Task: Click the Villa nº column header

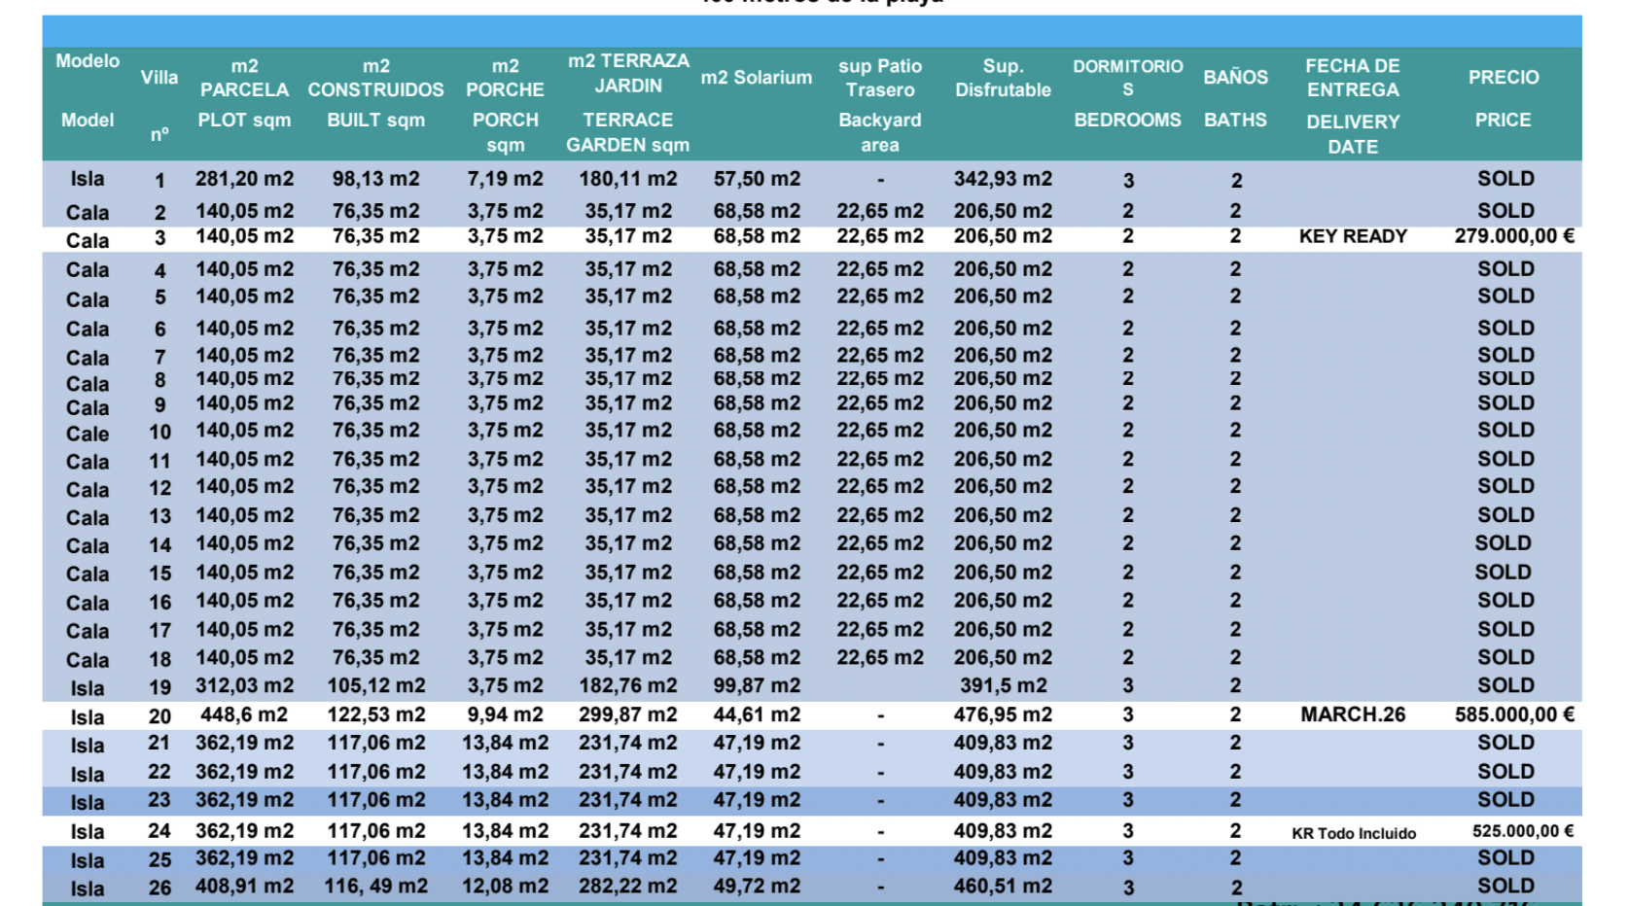Action: [x=159, y=105]
